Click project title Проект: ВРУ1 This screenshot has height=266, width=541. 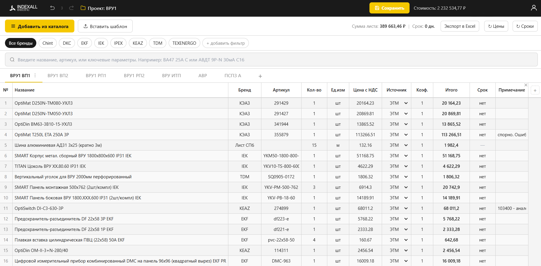tap(102, 8)
